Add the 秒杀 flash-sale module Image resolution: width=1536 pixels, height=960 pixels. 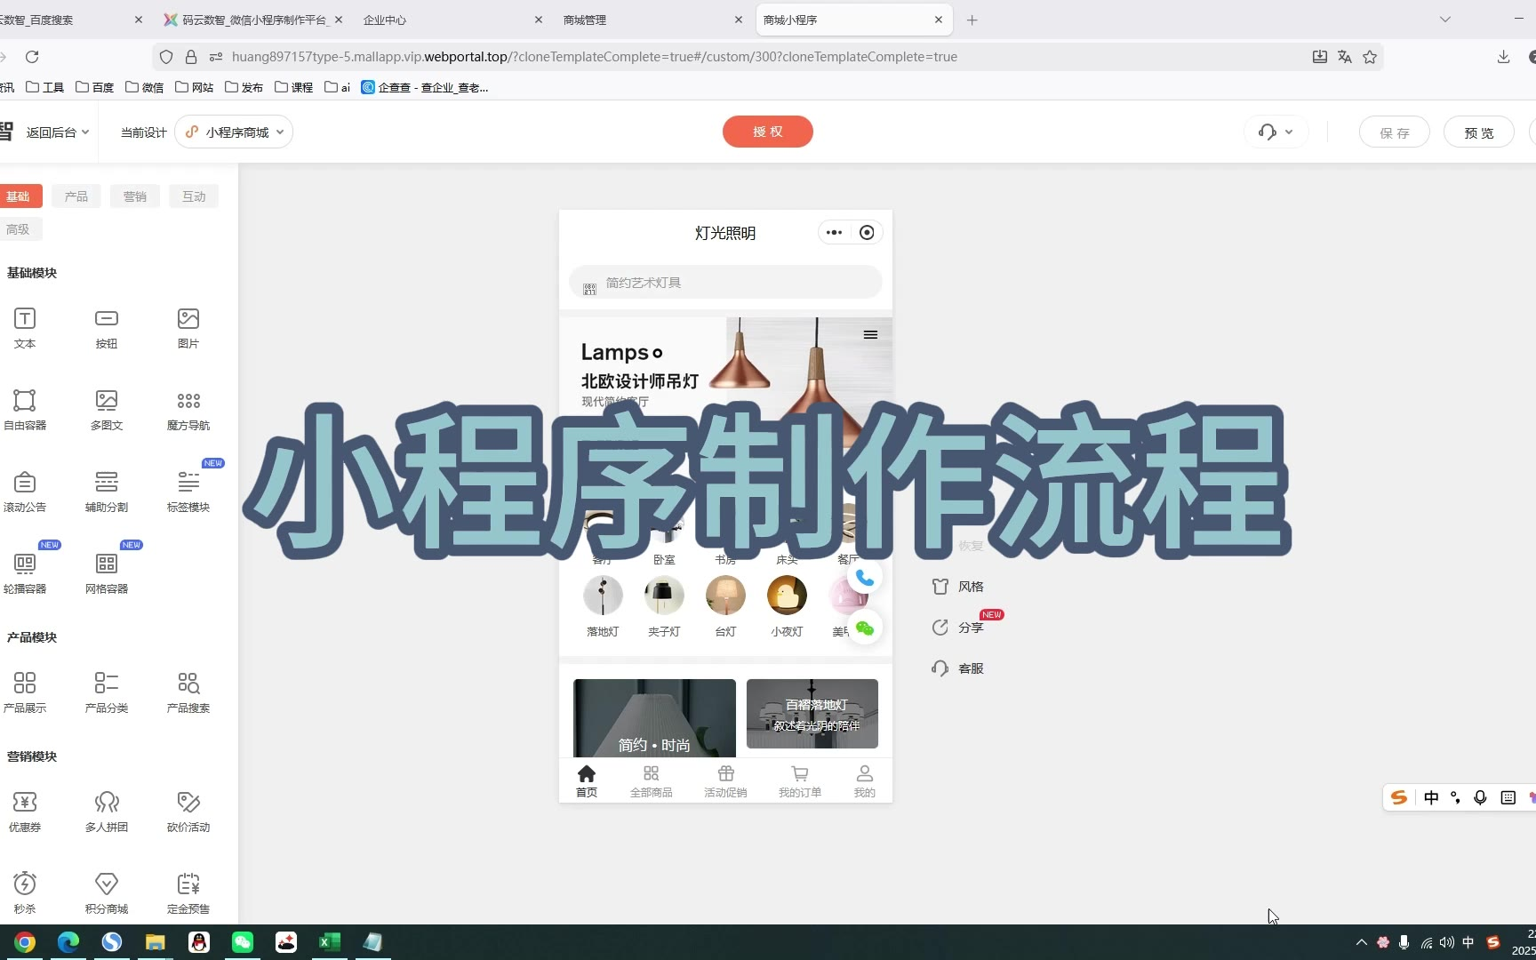[x=25, y=893]
